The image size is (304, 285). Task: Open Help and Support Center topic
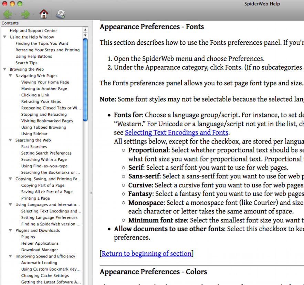coord(33,30)
